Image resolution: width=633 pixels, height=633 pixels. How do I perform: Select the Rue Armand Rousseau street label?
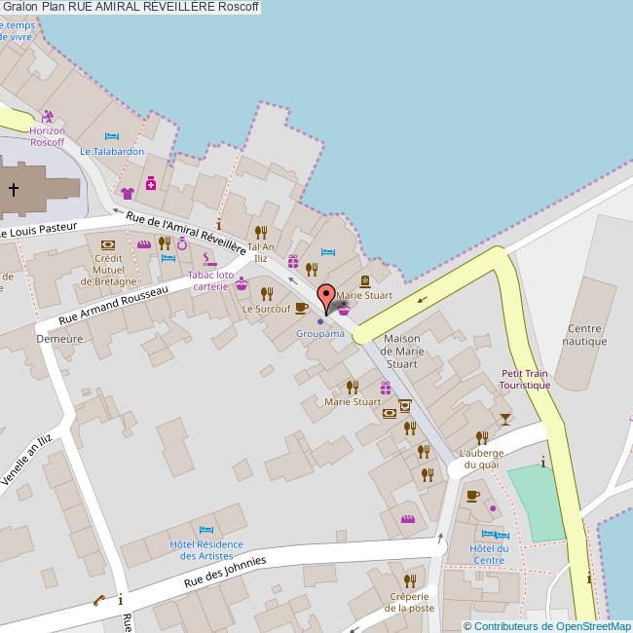coord(106,306)
